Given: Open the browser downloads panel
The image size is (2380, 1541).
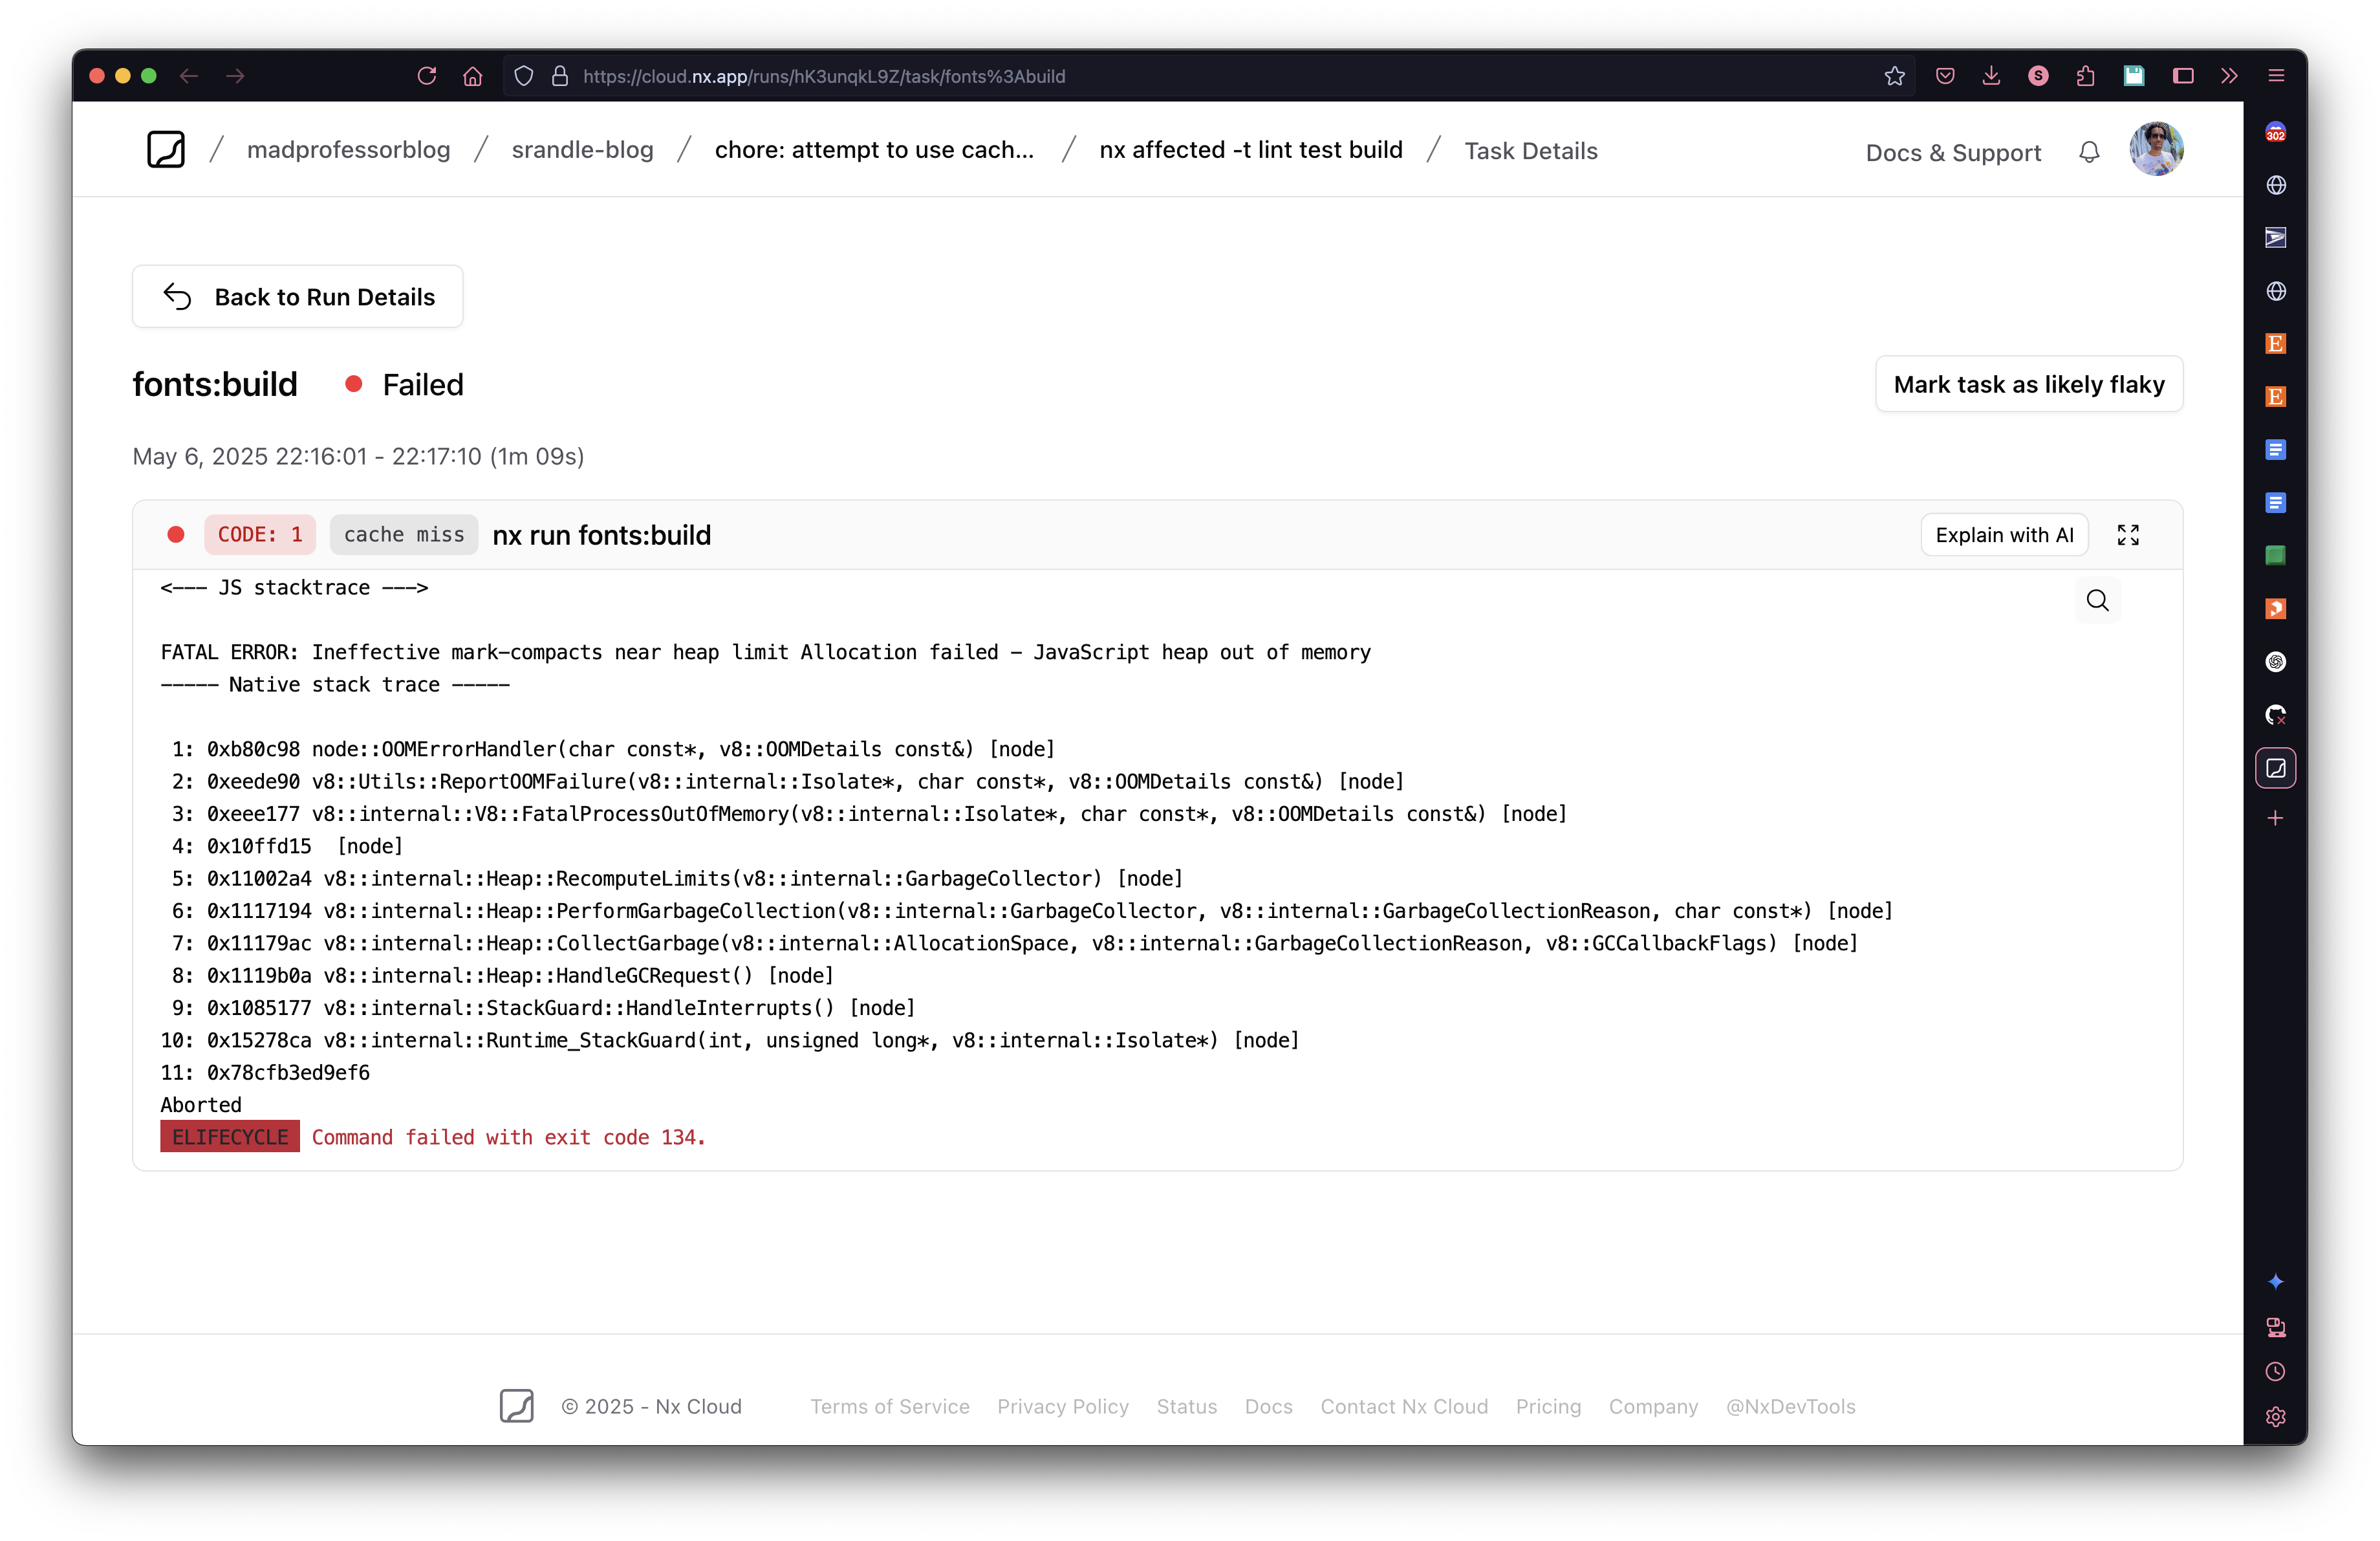Looking at the screenshot, I should (1991, 76).
